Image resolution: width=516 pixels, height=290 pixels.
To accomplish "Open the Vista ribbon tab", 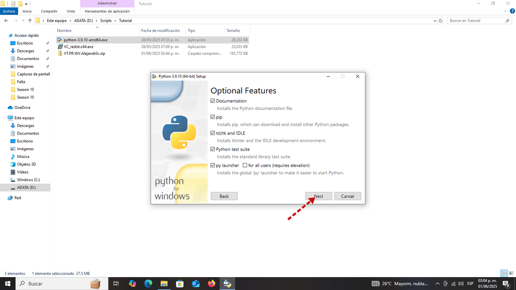I will point(71,11).
